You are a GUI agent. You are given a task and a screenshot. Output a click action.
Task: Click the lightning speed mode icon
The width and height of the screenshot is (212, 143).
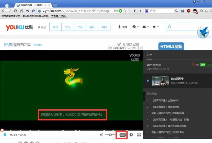135,11
